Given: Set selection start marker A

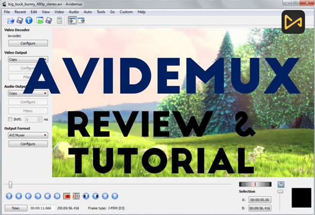Looking at the screenshot, I should 67,196.
